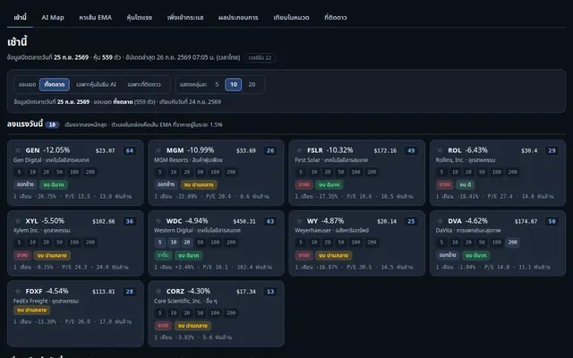Open the DVA ticker link
The width and height of the screenshot is (573, 358).
click(455, 221)
